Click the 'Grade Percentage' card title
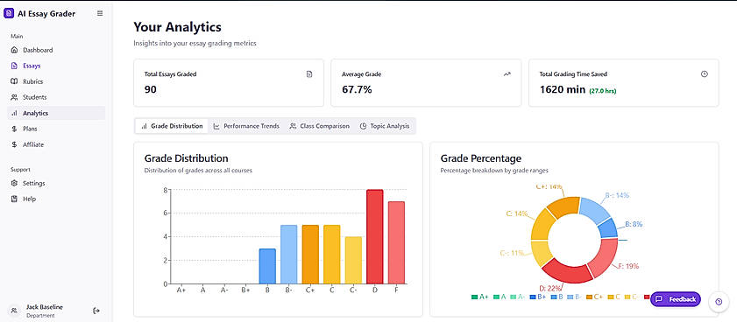This screenshot has width=737, height=322. click(x=481, y=158)
